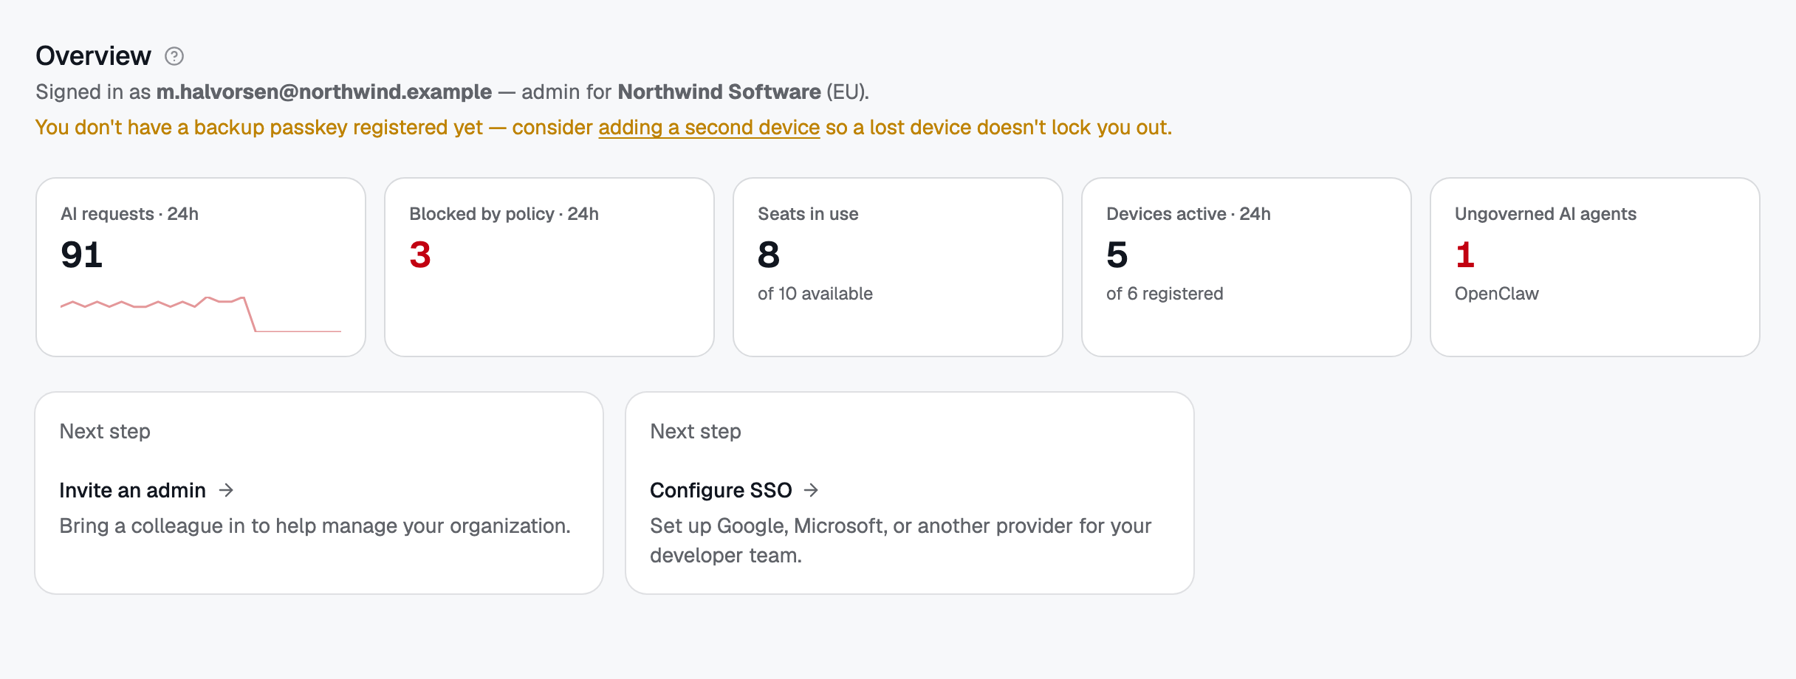Click 'Set up Google, Microsoft' description text

coord(901,540)
